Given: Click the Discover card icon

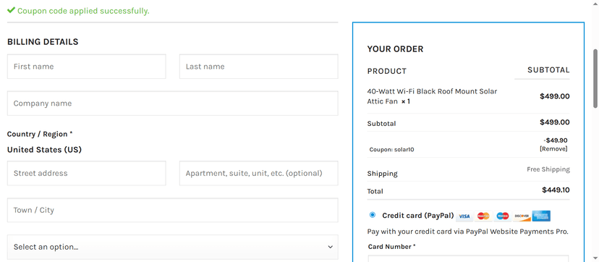Looking at the screenshot, I should 522,216.
